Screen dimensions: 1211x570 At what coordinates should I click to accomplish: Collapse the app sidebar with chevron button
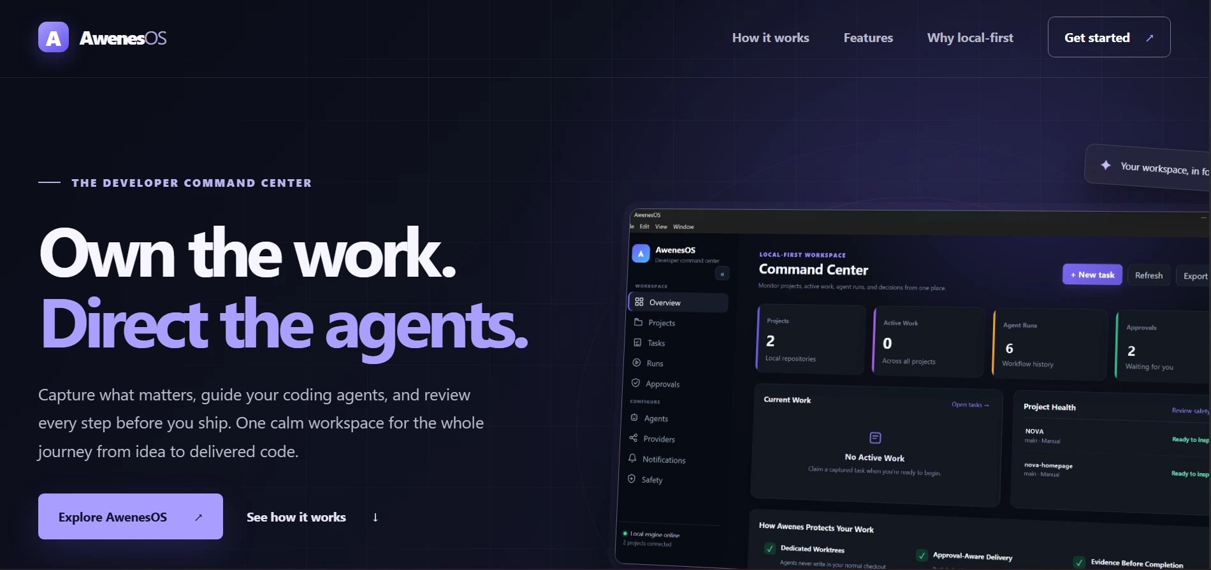click(722, 274)
